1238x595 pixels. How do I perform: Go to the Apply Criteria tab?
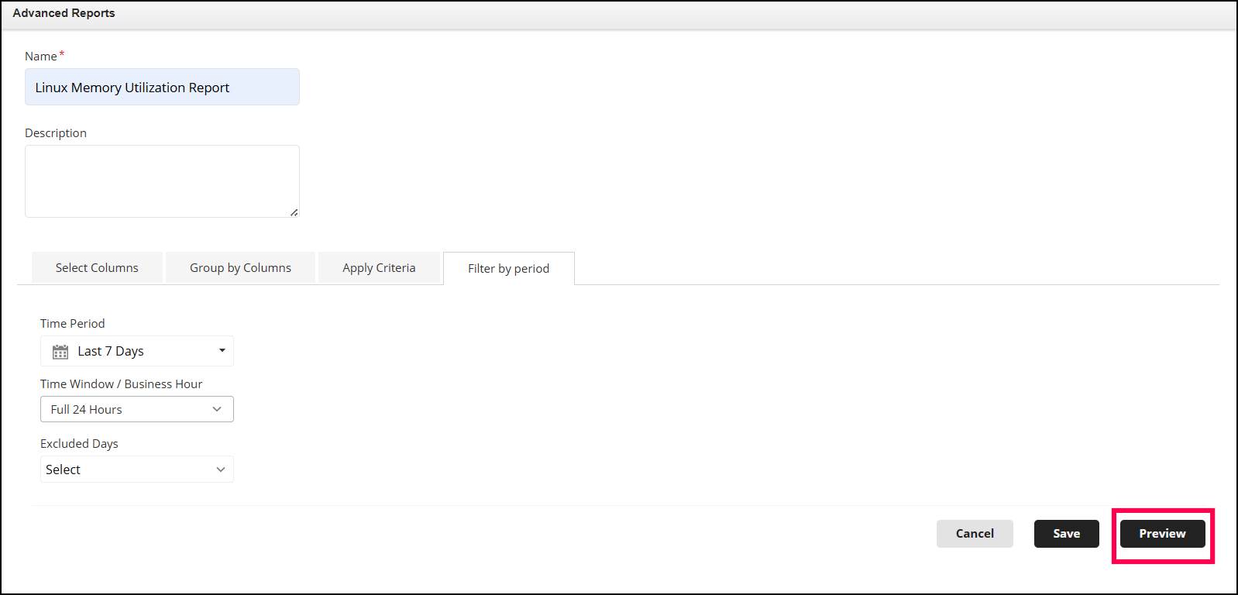pyautogui.click(x=379, y=267)
